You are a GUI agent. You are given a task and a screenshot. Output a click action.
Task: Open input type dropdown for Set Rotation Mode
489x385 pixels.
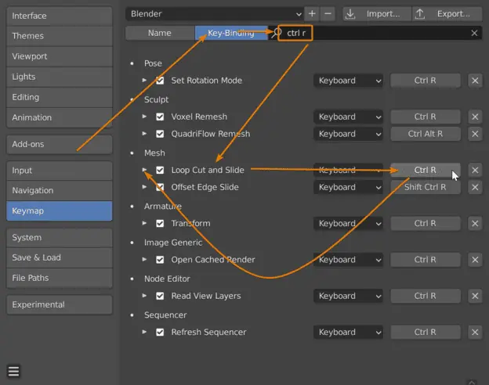click(349, 81)
